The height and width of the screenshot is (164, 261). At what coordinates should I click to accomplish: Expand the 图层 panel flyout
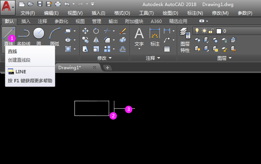pyautogui.click(x=225, y=58)
